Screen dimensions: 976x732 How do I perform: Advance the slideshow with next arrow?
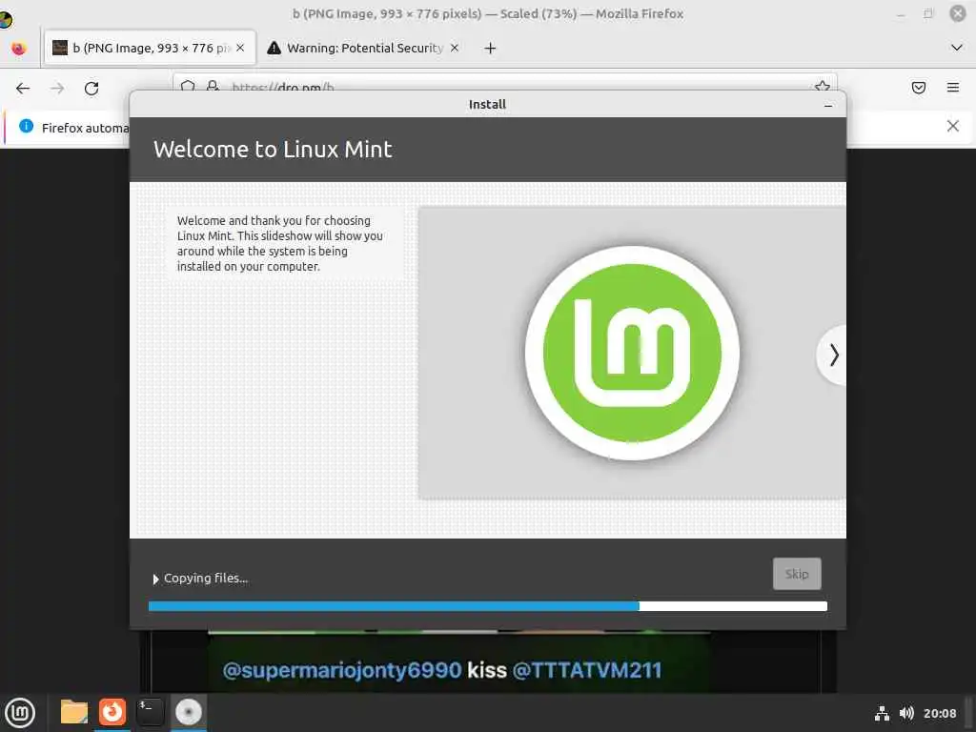click(833, 355)
